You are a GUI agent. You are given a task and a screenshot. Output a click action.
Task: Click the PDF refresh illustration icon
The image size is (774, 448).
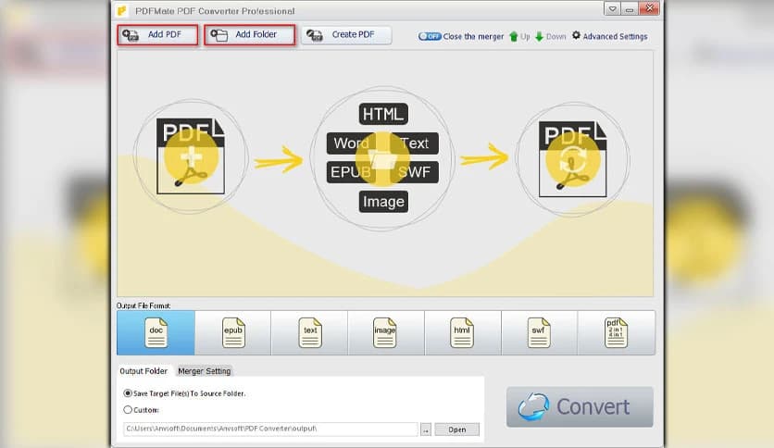point(573,159)
